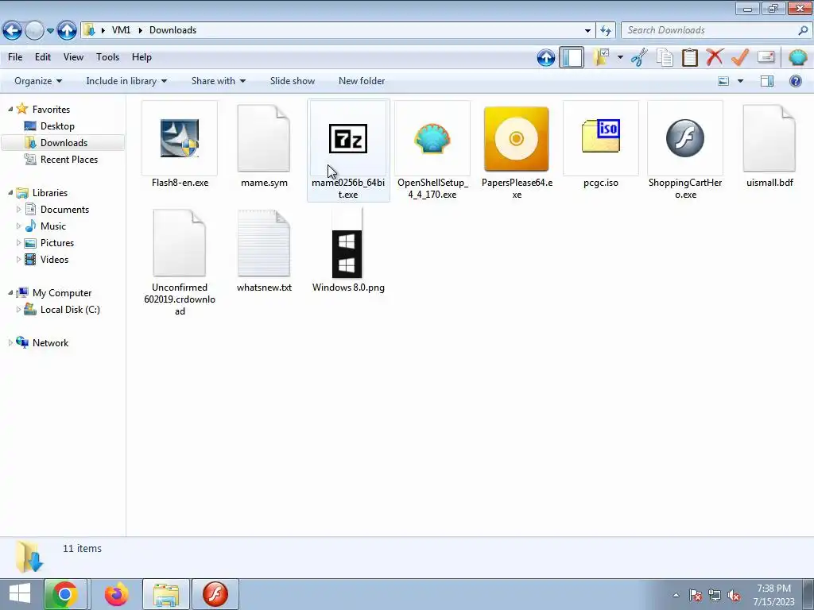
Task: Click VM1 in the address breadcrumb
Action: (121, 30)
